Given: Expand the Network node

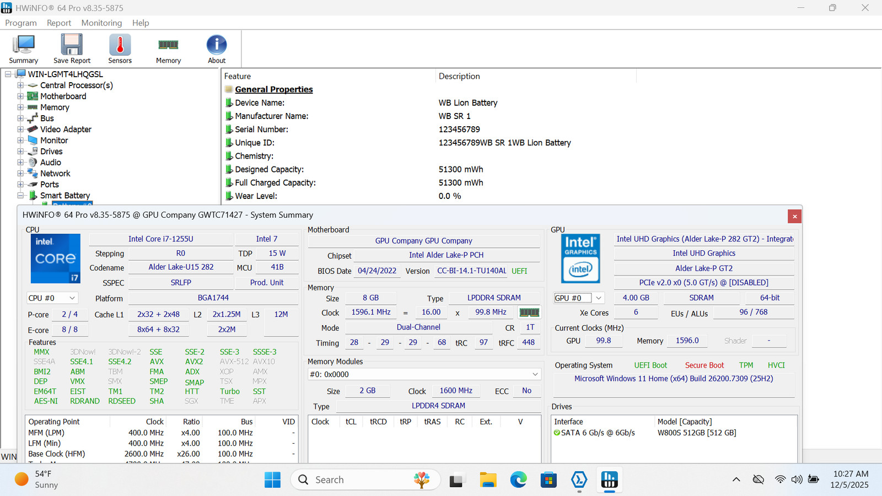Looking at the screenshot, I should click(x=20, y=174).
